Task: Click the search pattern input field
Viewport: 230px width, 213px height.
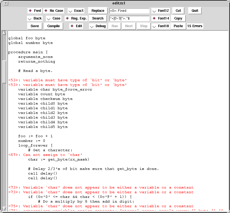Action: click(x=129, y=18)
